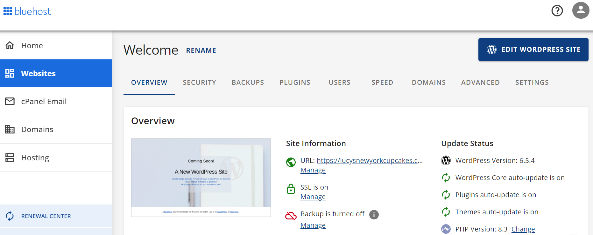
Task: Open the Settings tab
Action: coord(532,83)
